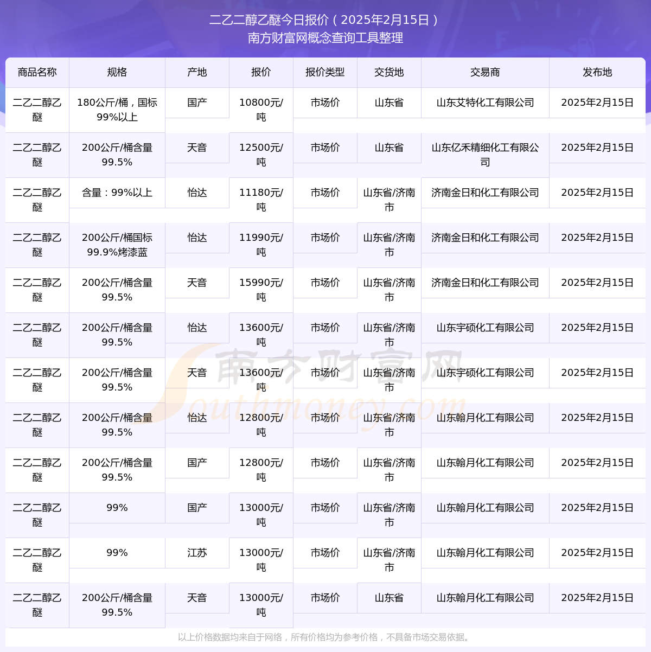Click 200公斤/桶含量99.5% in the 15990元/吨 row
The height and width of the screenshot is (652, 651).
(x=117, y=290)
